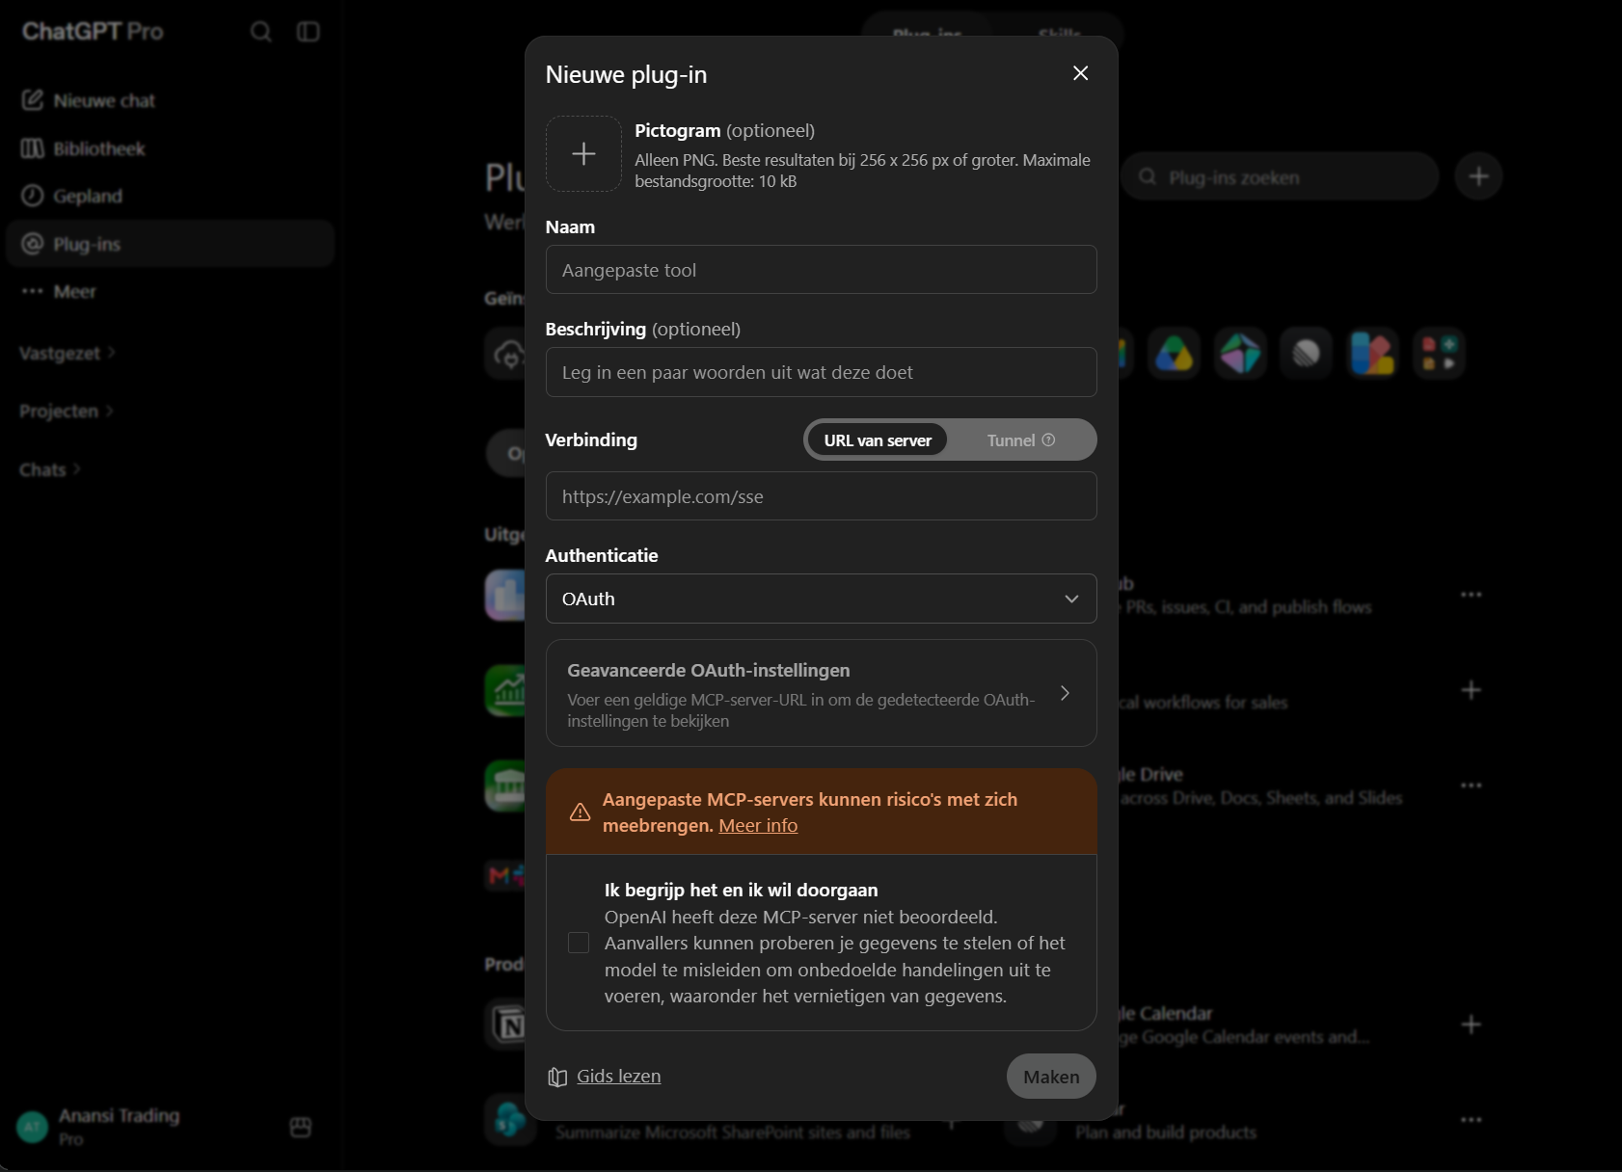Viewport: 1622px width, 1172px height.
Task: Click the Maken button
Action: [1051, 1077]
